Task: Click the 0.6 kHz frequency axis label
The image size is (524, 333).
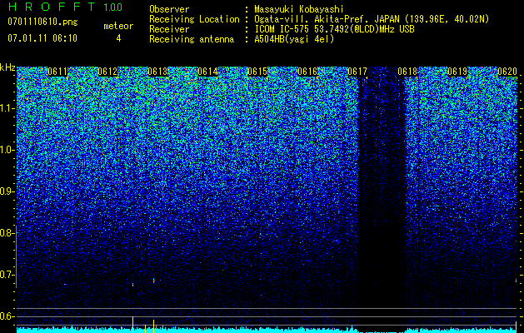Action: coord(7,316)
